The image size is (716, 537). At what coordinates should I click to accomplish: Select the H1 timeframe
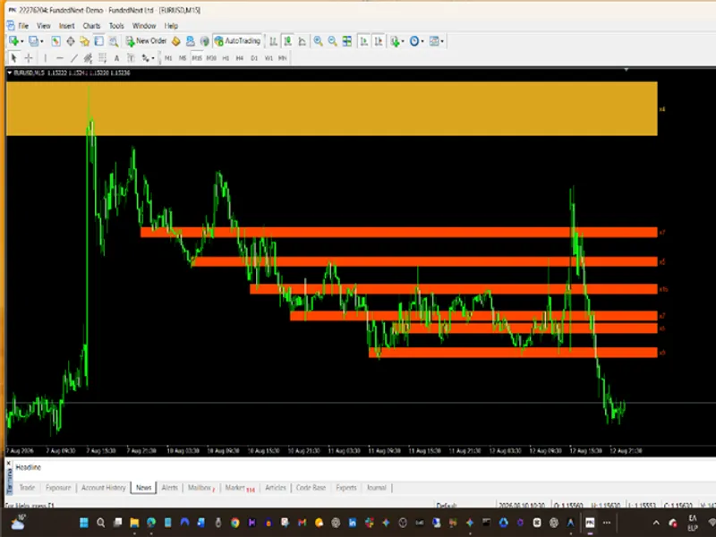pos(226,58)
